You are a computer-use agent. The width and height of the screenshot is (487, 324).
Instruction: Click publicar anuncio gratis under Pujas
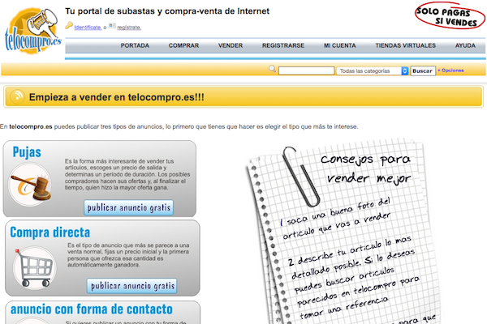pos(128,207)
